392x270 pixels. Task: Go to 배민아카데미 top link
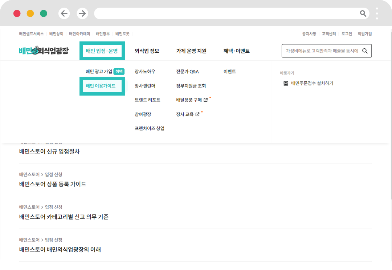point(79,34)
